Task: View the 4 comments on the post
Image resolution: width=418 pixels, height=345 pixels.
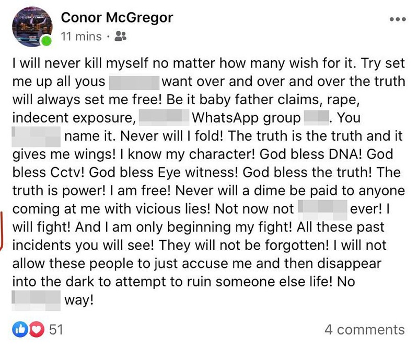Action: pos(364,329)
